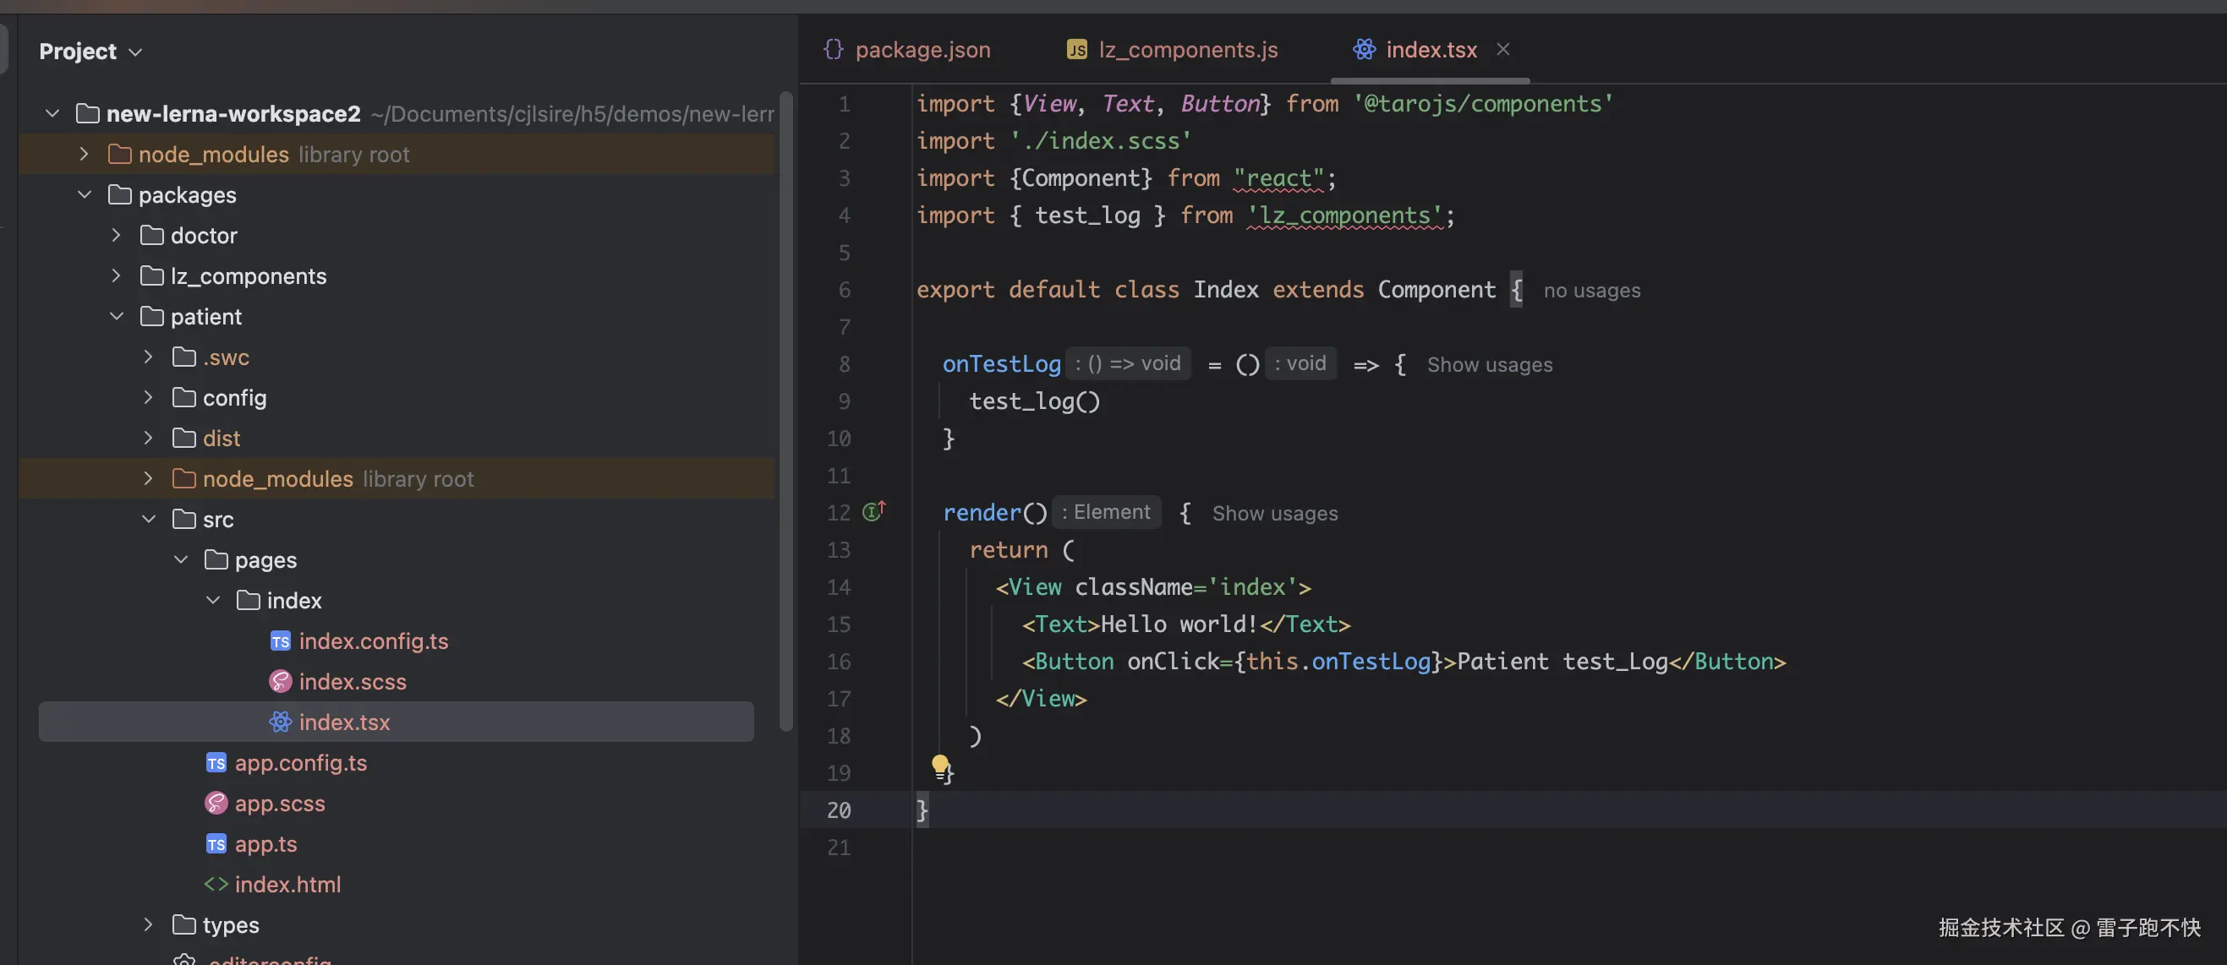Expand the doctor package folder

(116, 235)
